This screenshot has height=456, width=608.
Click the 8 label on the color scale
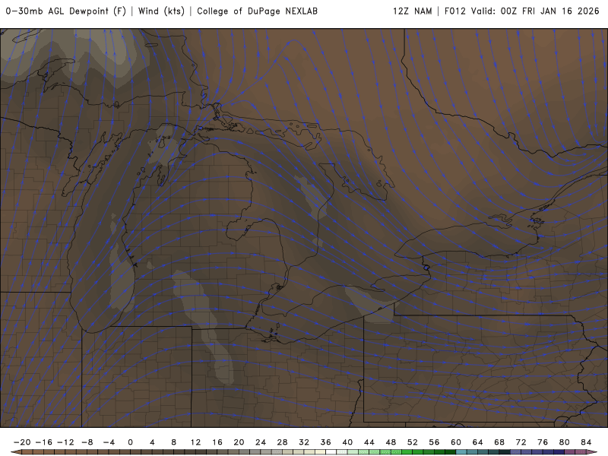(x=174, y=442)
